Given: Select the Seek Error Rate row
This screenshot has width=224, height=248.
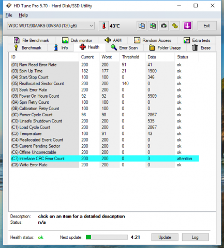Looking at the screenshot, I should pos(105,90).
